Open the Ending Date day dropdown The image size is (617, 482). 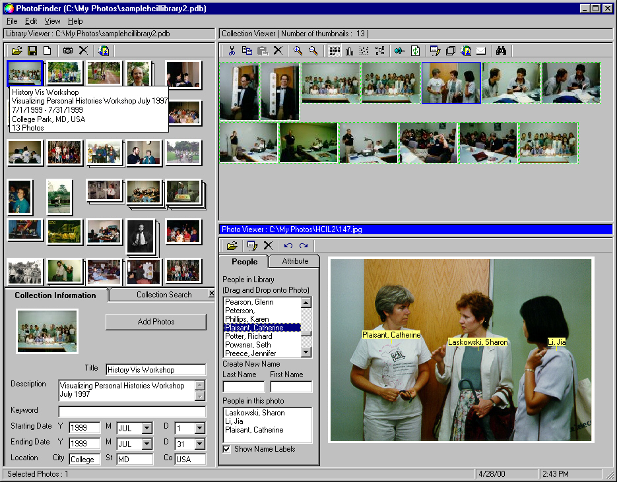pos(200,443)
